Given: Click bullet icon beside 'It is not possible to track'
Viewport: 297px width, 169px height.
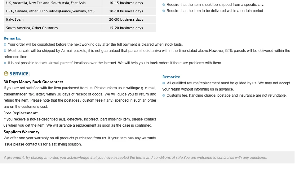Looking at the screenshot, I should tap(5, 63).
